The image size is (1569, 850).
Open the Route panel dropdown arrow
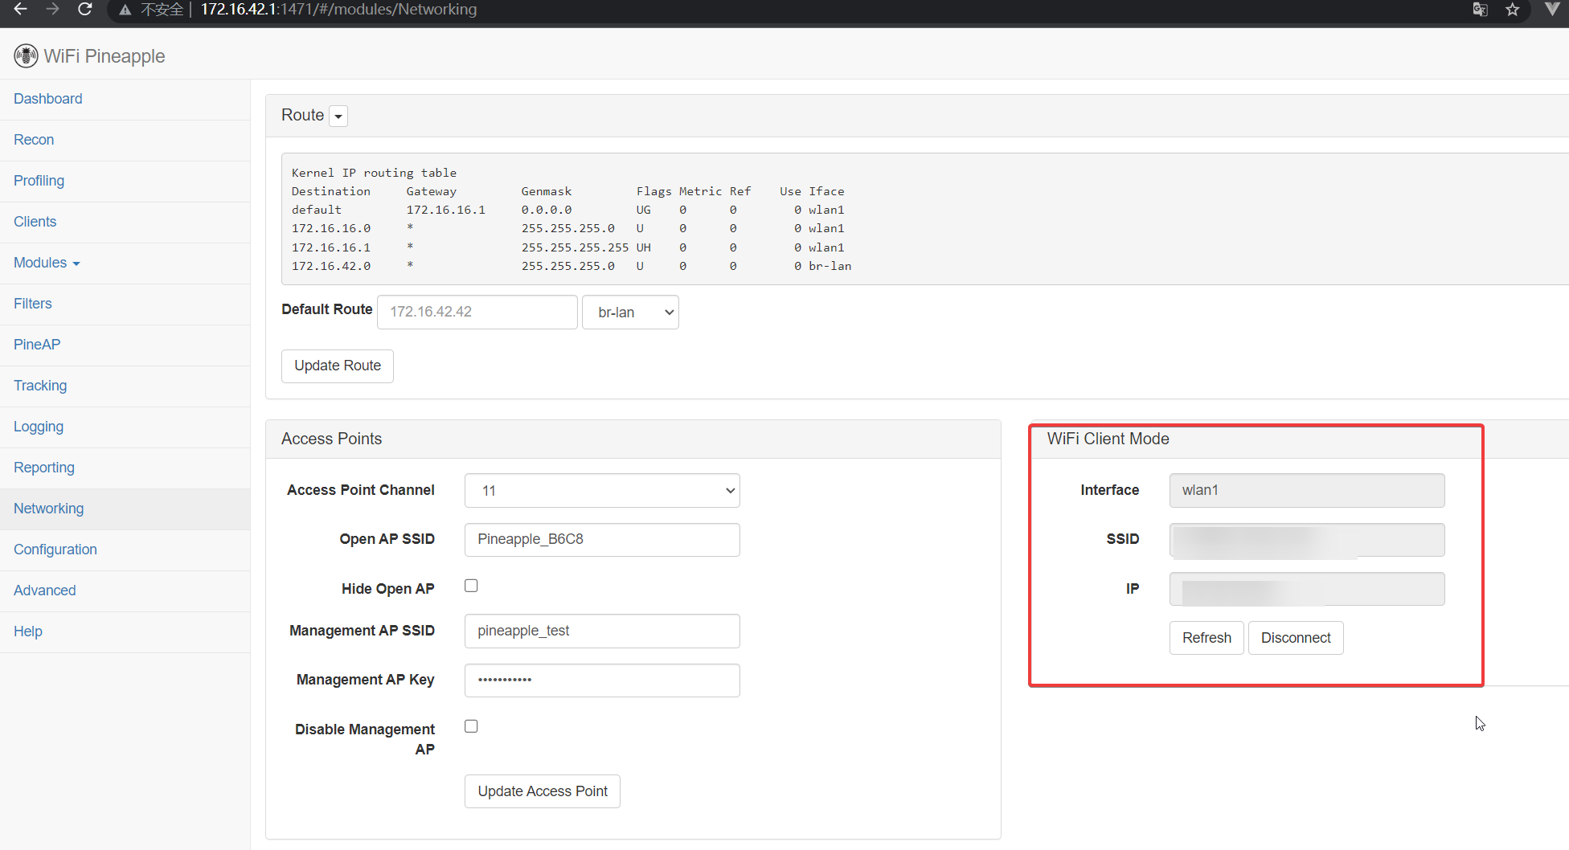(338, 116)
